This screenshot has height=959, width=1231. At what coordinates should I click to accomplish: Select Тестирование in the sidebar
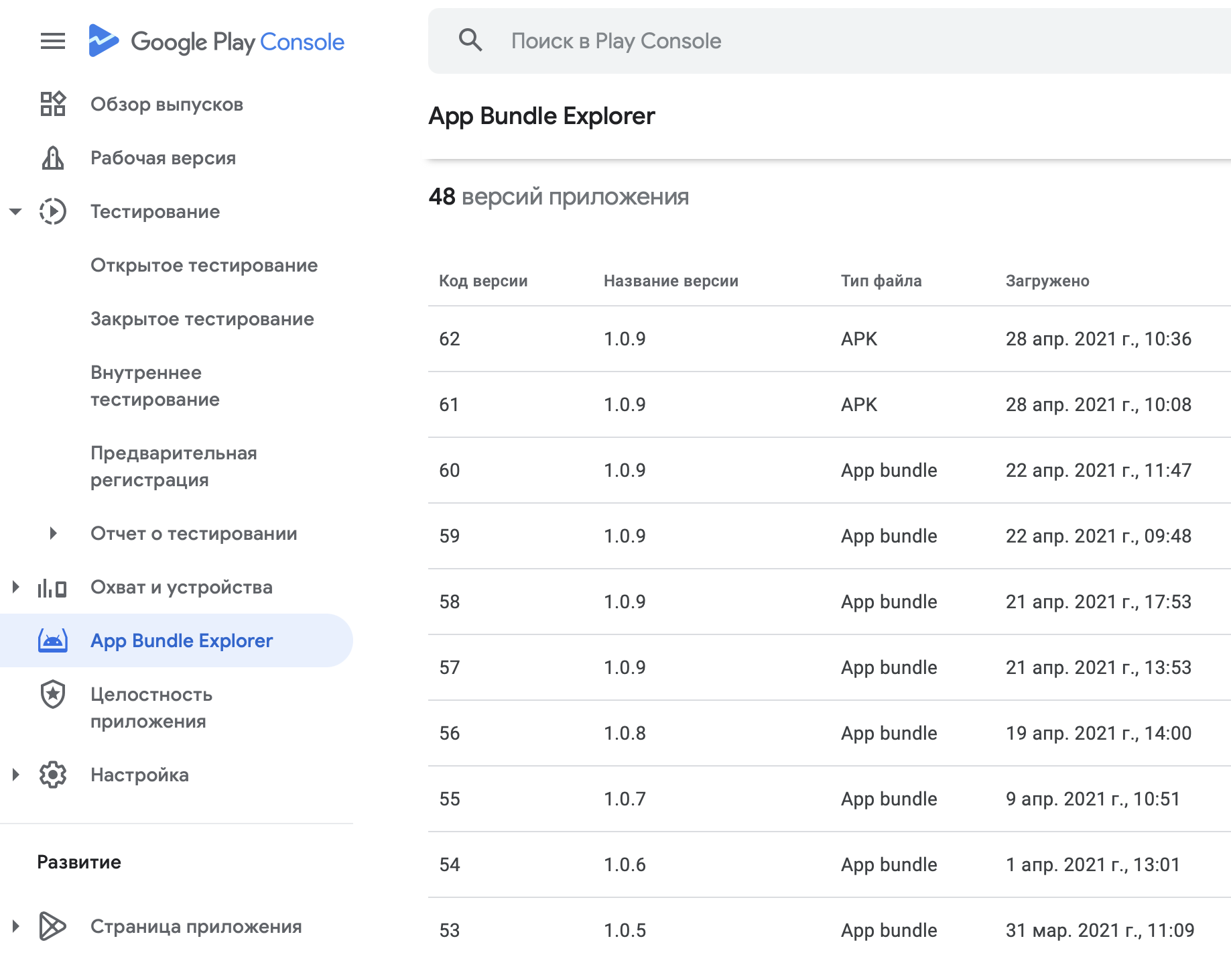coord(155,212)
